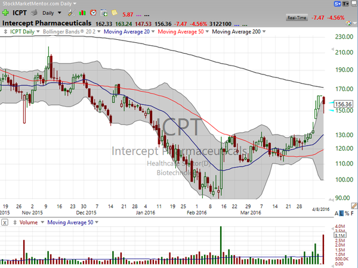Expand the ICPT Daily plot dropdown
Image resolution: width=358 pixels, height=268 pixels.
click(38, 32)
